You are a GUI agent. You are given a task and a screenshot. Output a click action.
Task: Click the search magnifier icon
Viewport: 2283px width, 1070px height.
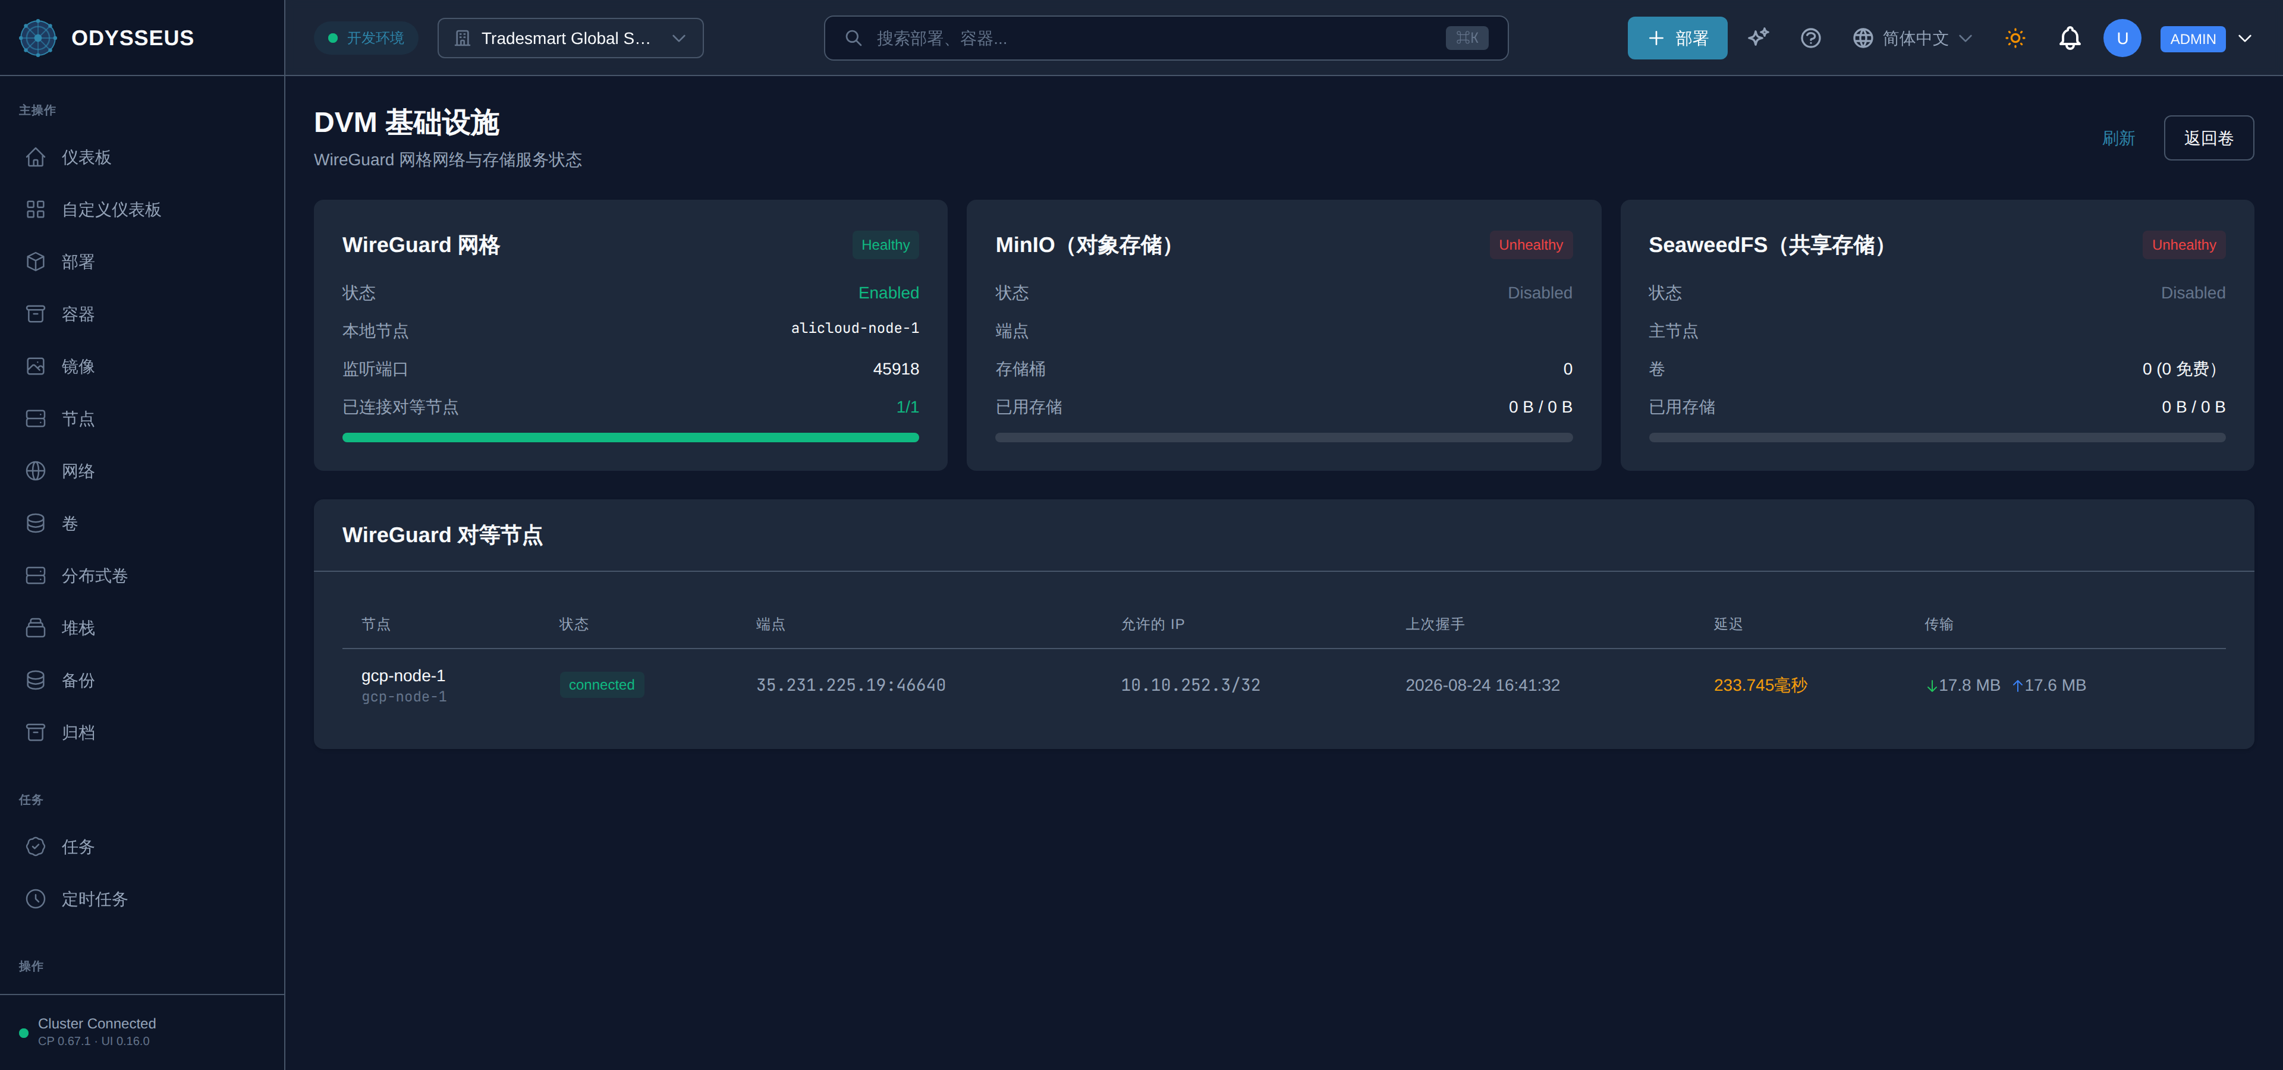coord(854,38)
